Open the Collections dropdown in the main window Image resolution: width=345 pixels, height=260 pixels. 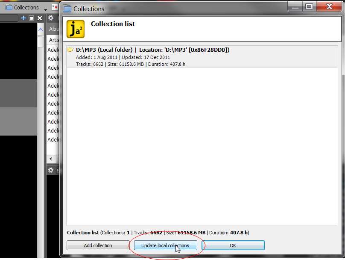pos(46,9)
